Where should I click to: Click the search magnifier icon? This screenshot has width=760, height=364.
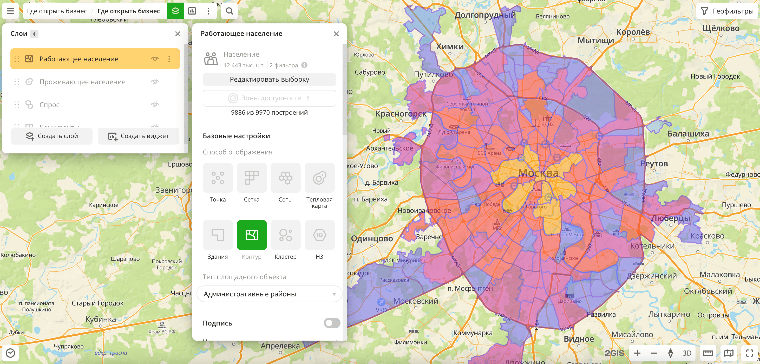(229, 11)
